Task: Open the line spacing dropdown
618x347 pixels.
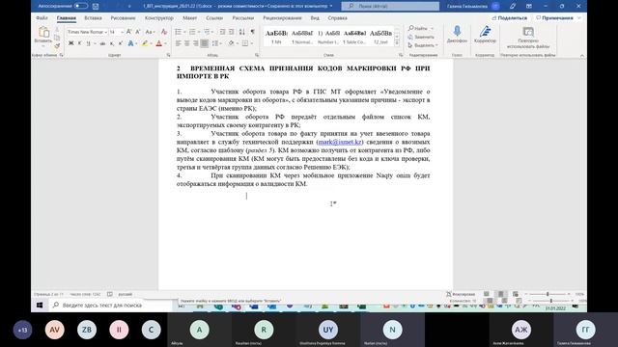Action: [x=221, y=43]
